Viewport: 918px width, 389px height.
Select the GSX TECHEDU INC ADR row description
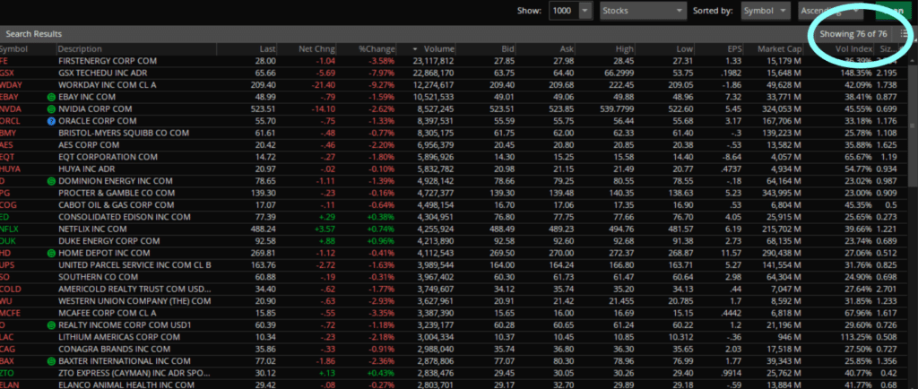102,73
